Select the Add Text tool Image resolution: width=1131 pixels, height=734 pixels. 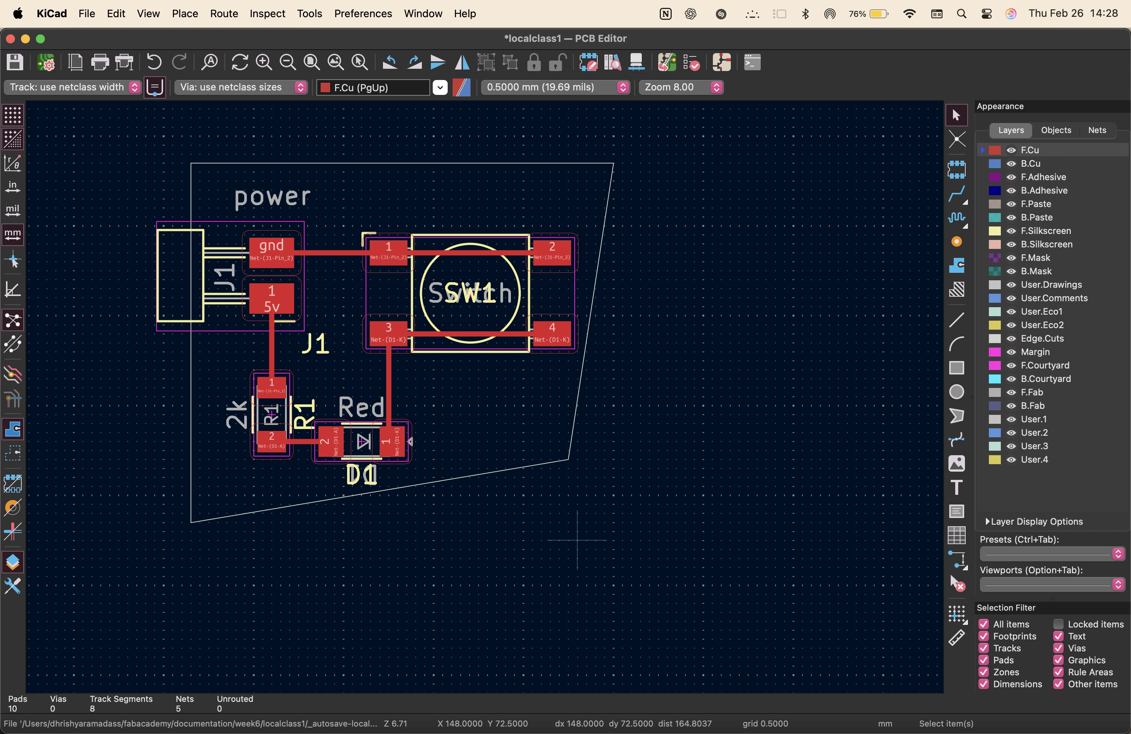(956, 487)
